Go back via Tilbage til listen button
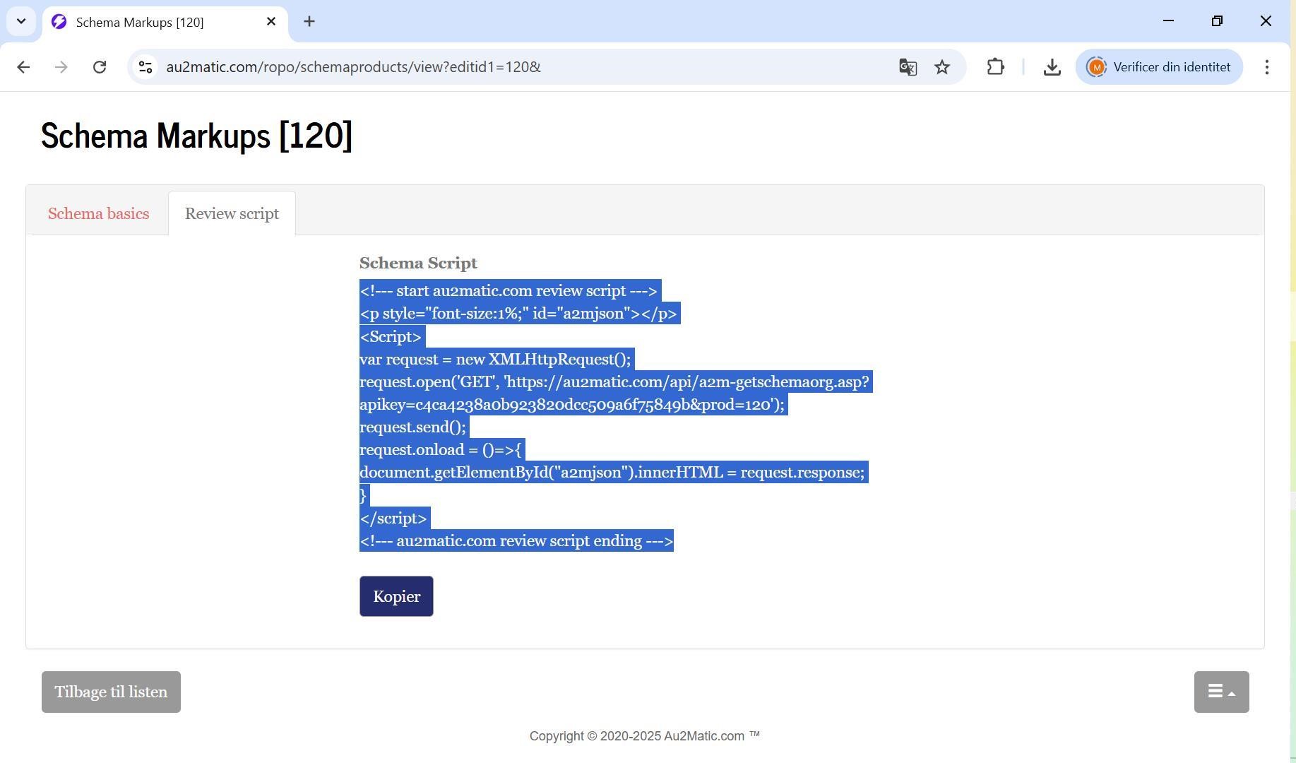This screenshot has height=763, width=1296. [x=111, y=692]
